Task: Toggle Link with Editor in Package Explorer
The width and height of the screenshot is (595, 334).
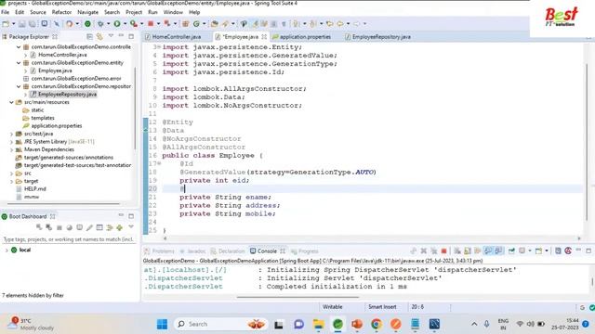Action: pyautogui.click(x=99, y=37)
